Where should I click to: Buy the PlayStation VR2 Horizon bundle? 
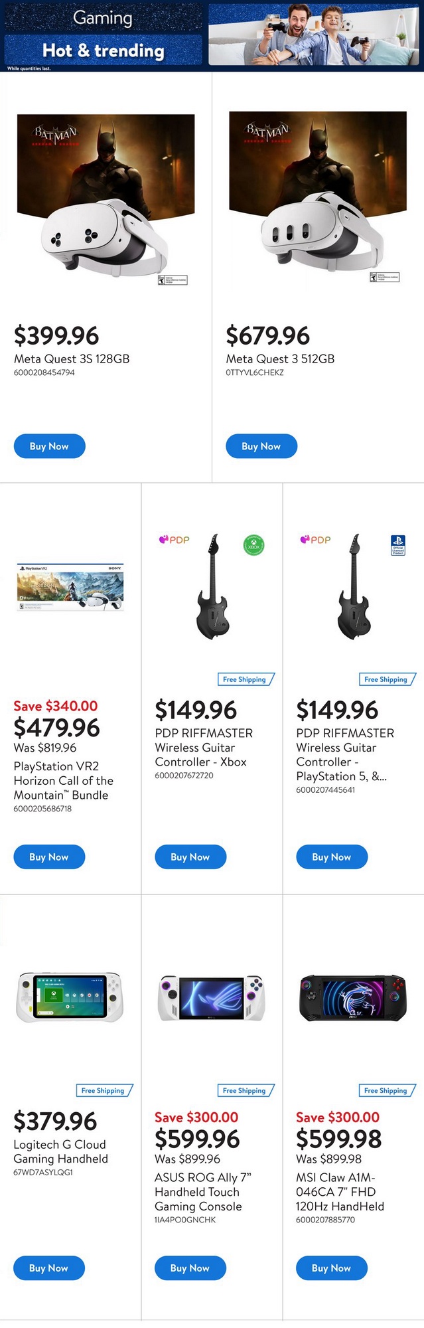coord(49,857)
